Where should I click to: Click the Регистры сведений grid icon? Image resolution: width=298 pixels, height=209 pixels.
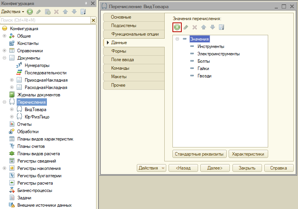[x=12, y=161]
